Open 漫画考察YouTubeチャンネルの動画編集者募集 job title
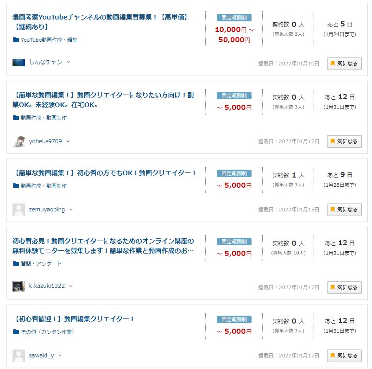The height and width of the screenshot is (369, 372). (100, 17)
